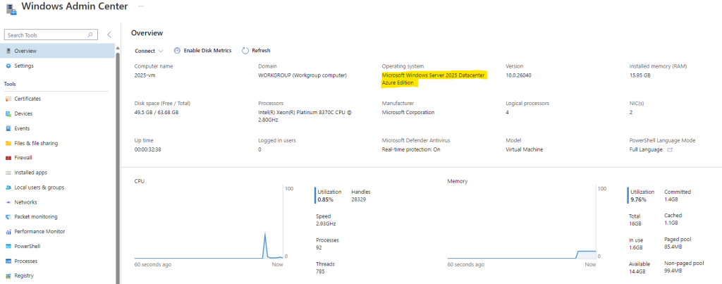Click the Registry tool icon
This screenshot has height=284, width=722.
pos(8,276)
